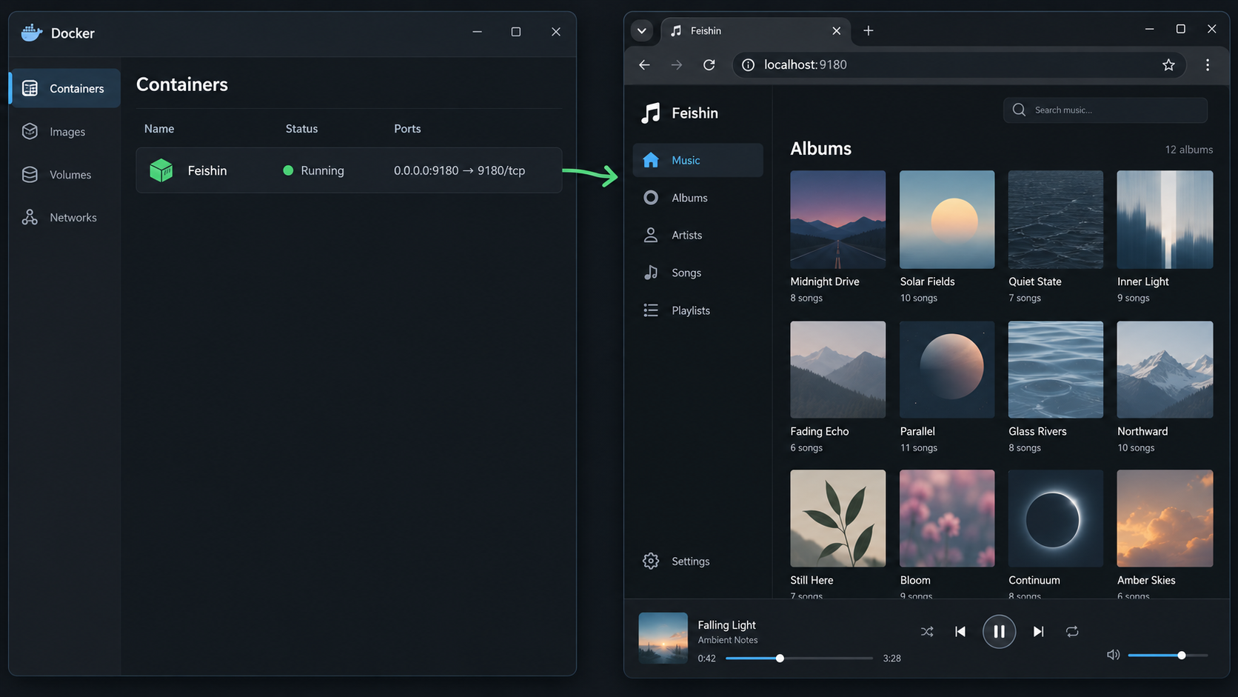
Task: Open Images section in Docker sidebar
Action: pyautogui.click(x=64, y=132)
